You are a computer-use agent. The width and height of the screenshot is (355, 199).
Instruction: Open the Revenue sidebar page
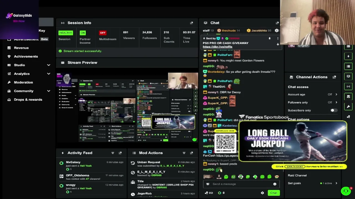point(21,48)
